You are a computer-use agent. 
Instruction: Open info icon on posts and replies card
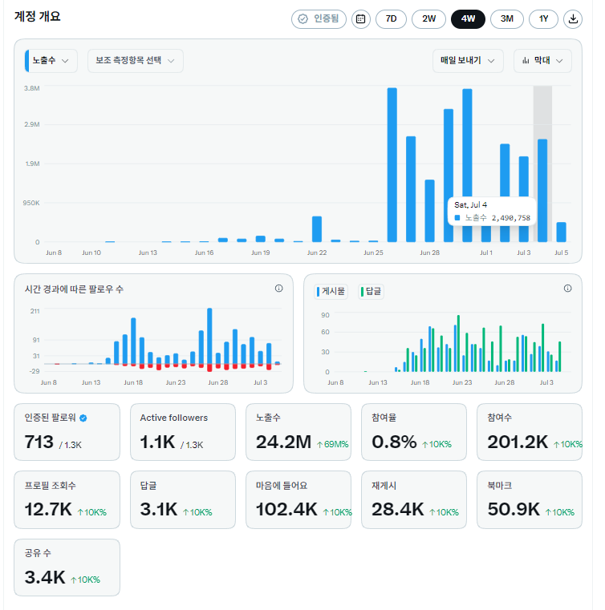tap(567, 289)
